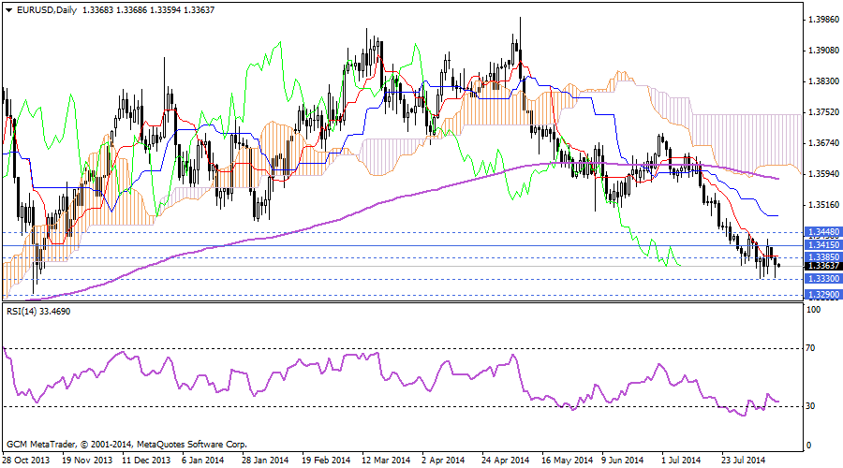The height and width of the screenshot is (468, 843).
Task: Select the 1.34480 price level label
Action: 822,230
